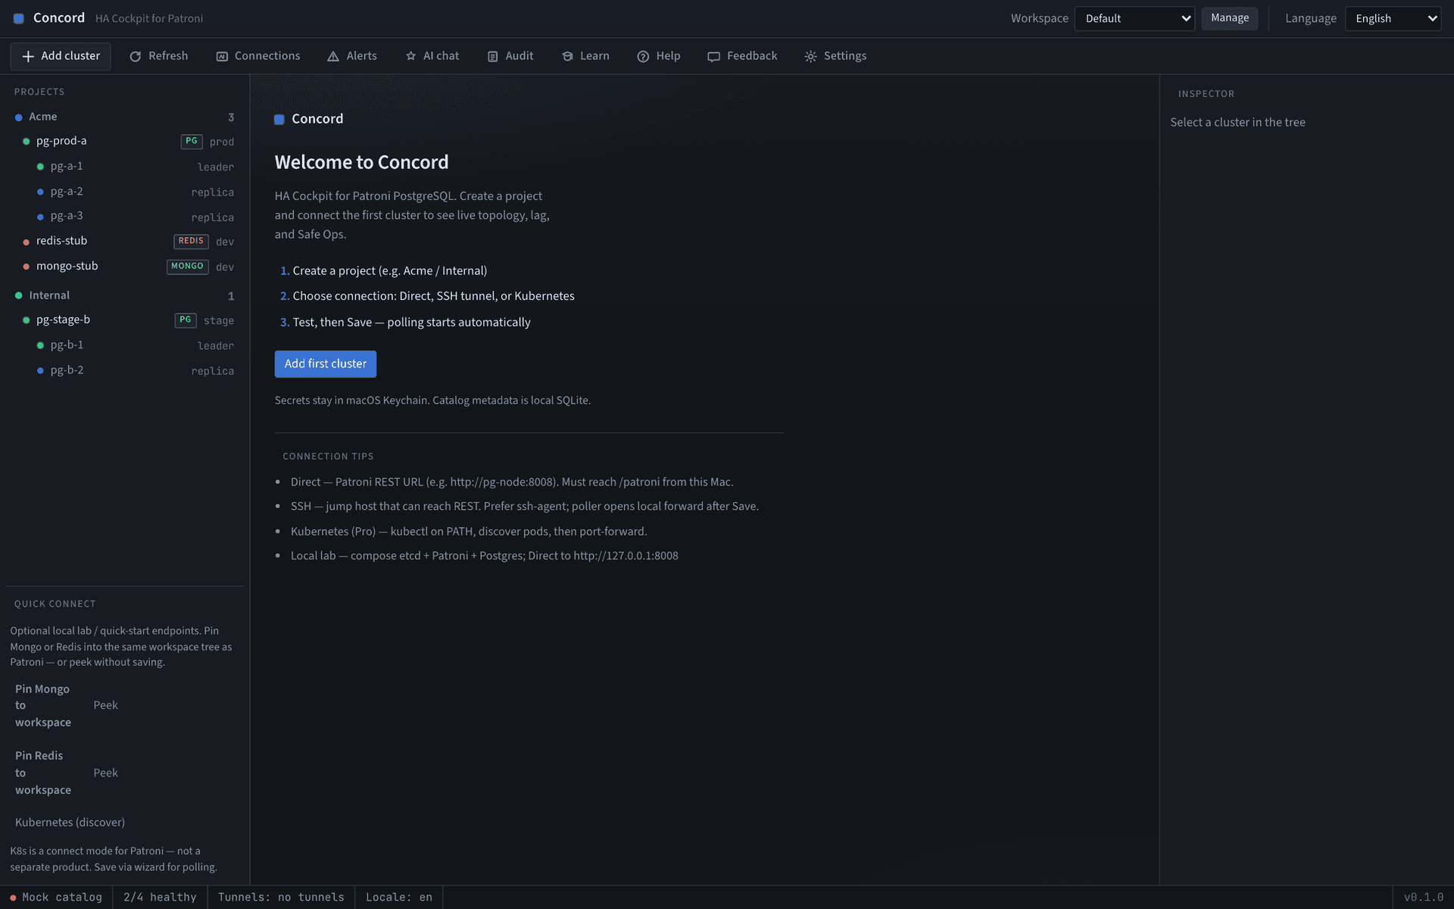Viewport: 1454px width, 909px height.
Task: Click the Concord logo in the title bar
Action: tap(19, 19)
